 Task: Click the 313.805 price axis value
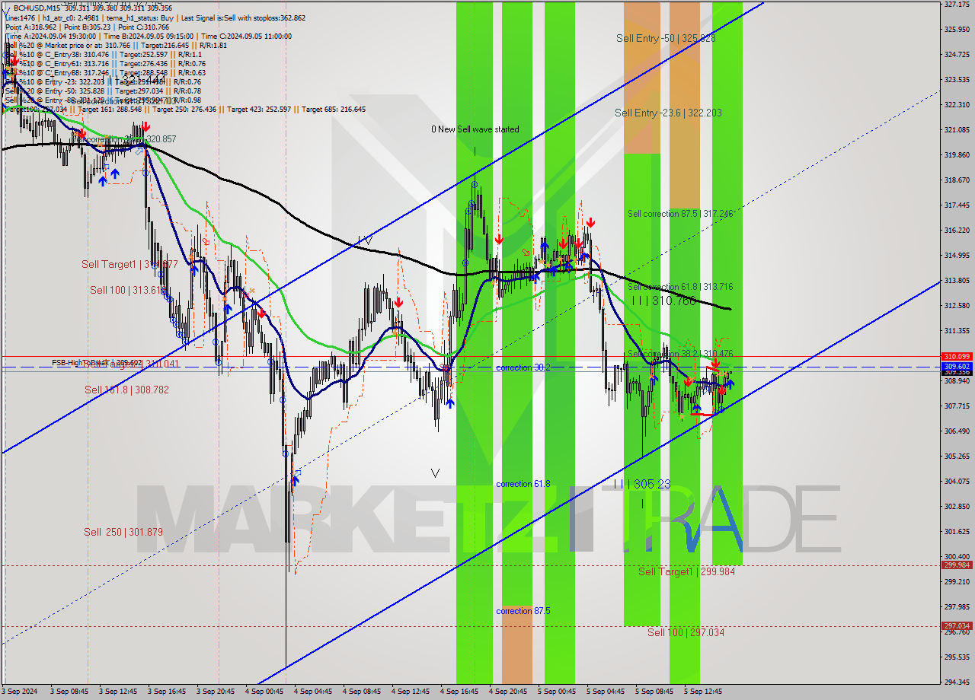click(957, 280)
